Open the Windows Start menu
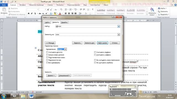Screen dimensions: 177x99 [4, 96]
